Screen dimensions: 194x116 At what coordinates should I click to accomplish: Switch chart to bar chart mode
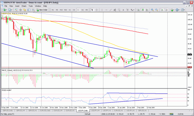click(x=138, y=10)
